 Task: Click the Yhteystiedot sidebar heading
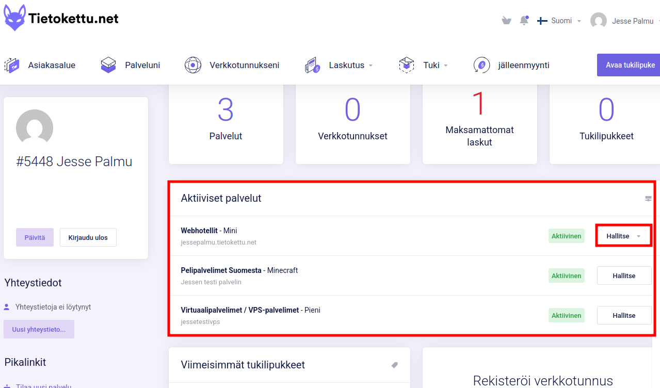click(x=33, y=283)
